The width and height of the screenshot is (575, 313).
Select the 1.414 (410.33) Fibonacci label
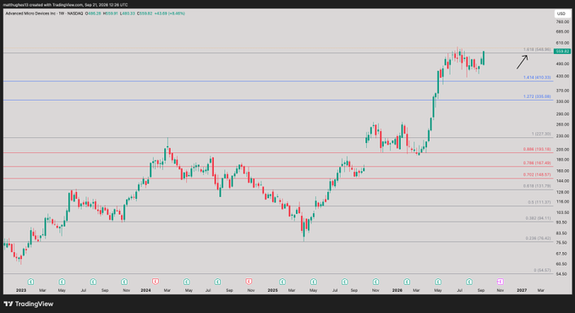[537, 78]
